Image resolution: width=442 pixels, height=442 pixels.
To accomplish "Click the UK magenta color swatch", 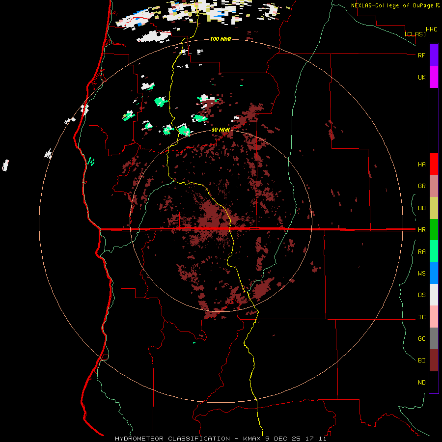I will pyautogui.click(x=434, y=77).
